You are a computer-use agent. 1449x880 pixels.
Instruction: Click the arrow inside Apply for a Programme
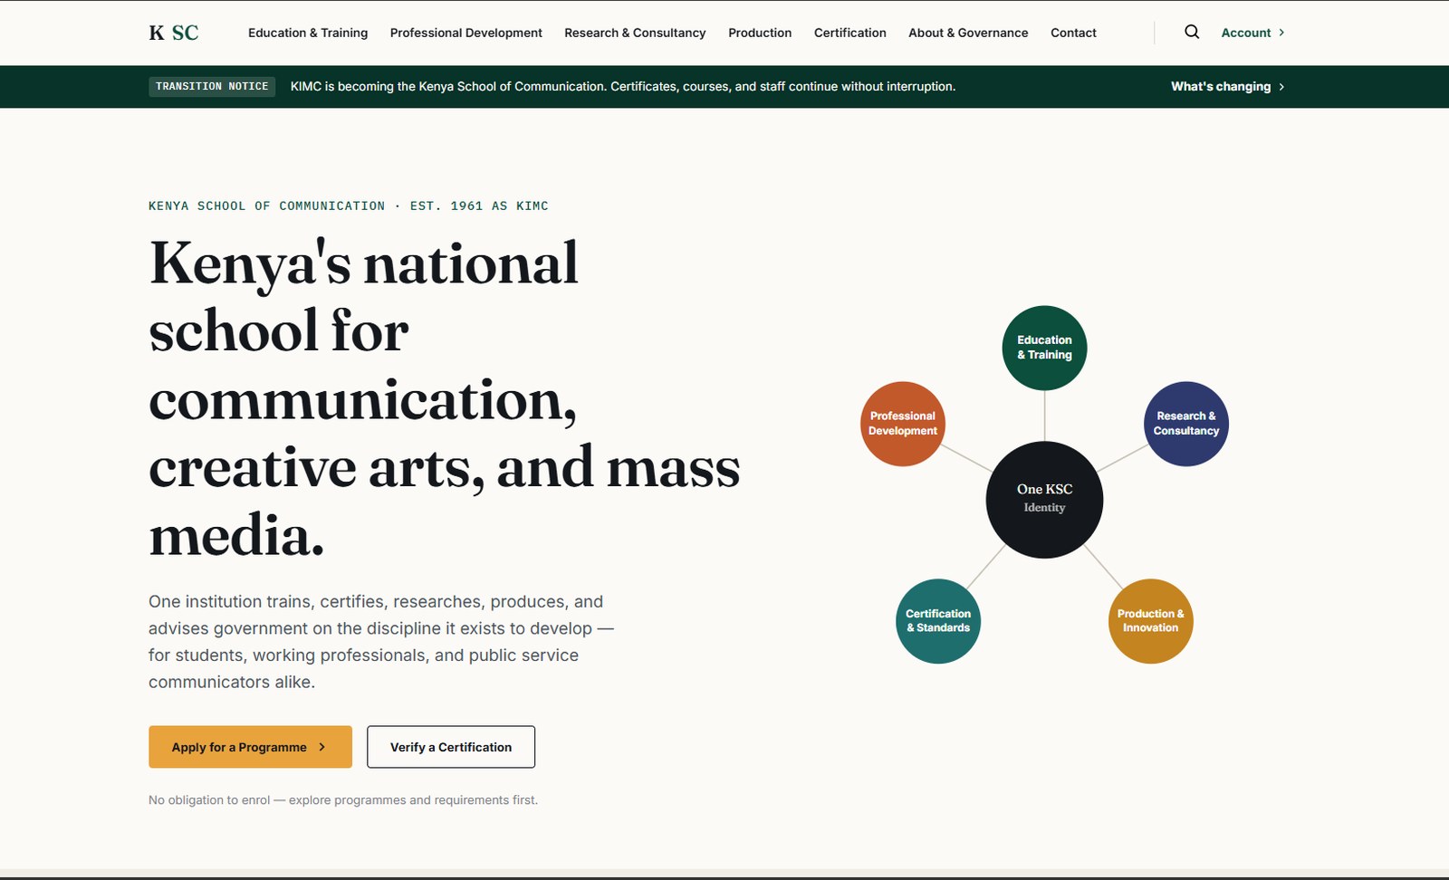point(321,747)
